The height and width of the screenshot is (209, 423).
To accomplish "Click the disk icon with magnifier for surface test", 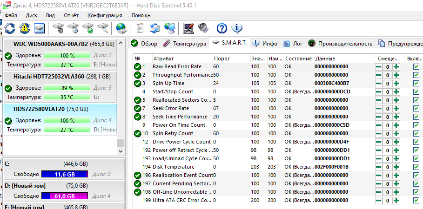I will pyautogui.click(x=103, y=28).
